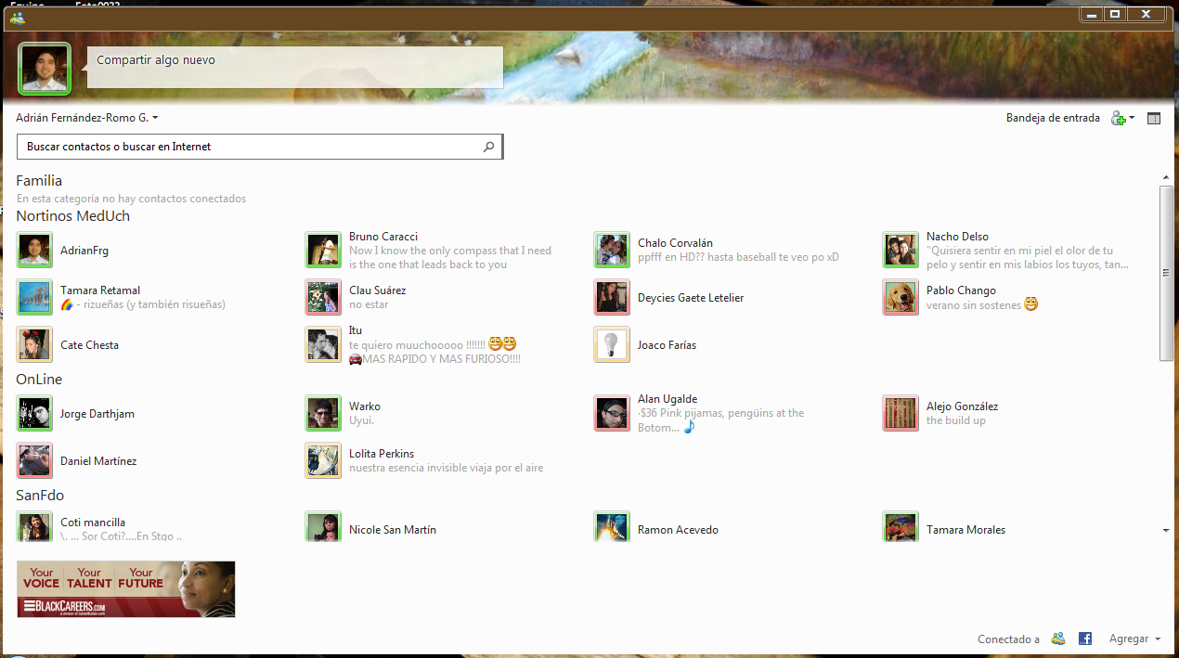Click Clau Suárez 'no estar' status
The width and height of the screenshot is (1179, 658).
point(369,304)
